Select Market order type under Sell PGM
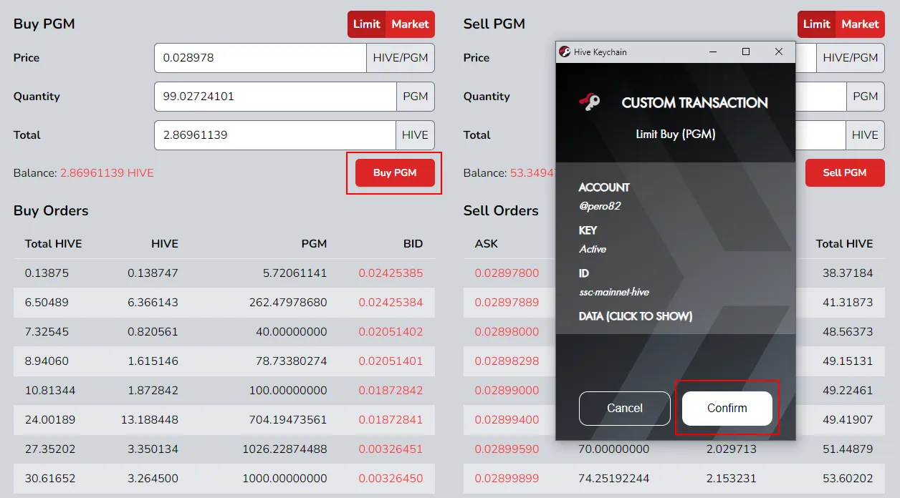This screenshot has width=900, height=498. coord(860,24)
